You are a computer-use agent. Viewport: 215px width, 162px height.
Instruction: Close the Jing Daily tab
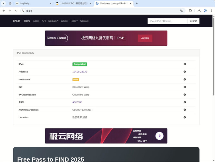coord(51,4)
